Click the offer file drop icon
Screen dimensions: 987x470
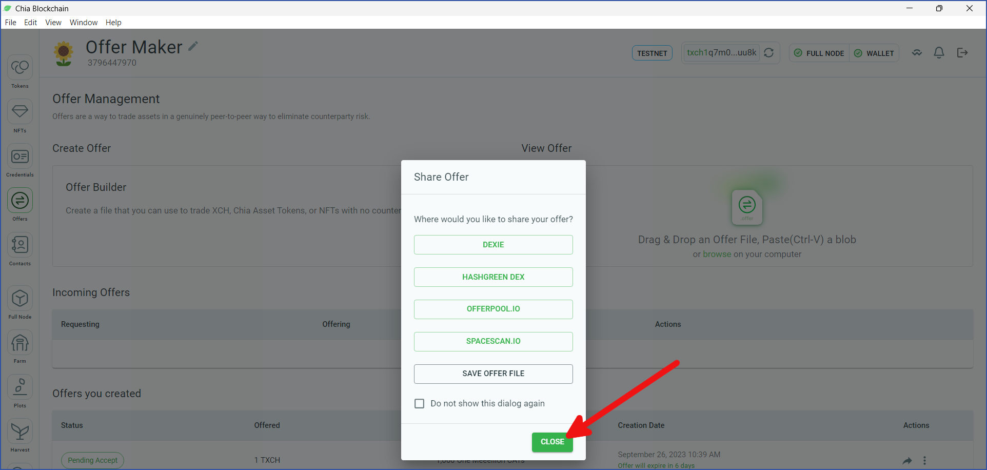click(747, 207)
